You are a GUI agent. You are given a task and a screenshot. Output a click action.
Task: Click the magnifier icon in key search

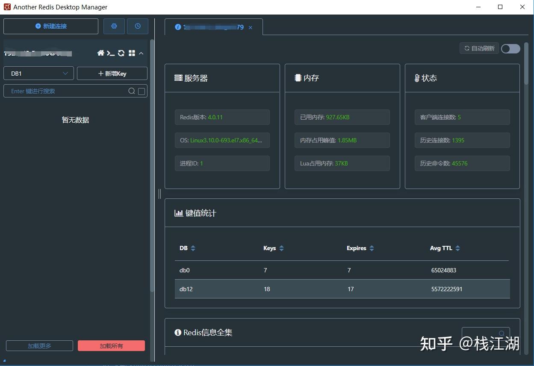tap(132, 91)
